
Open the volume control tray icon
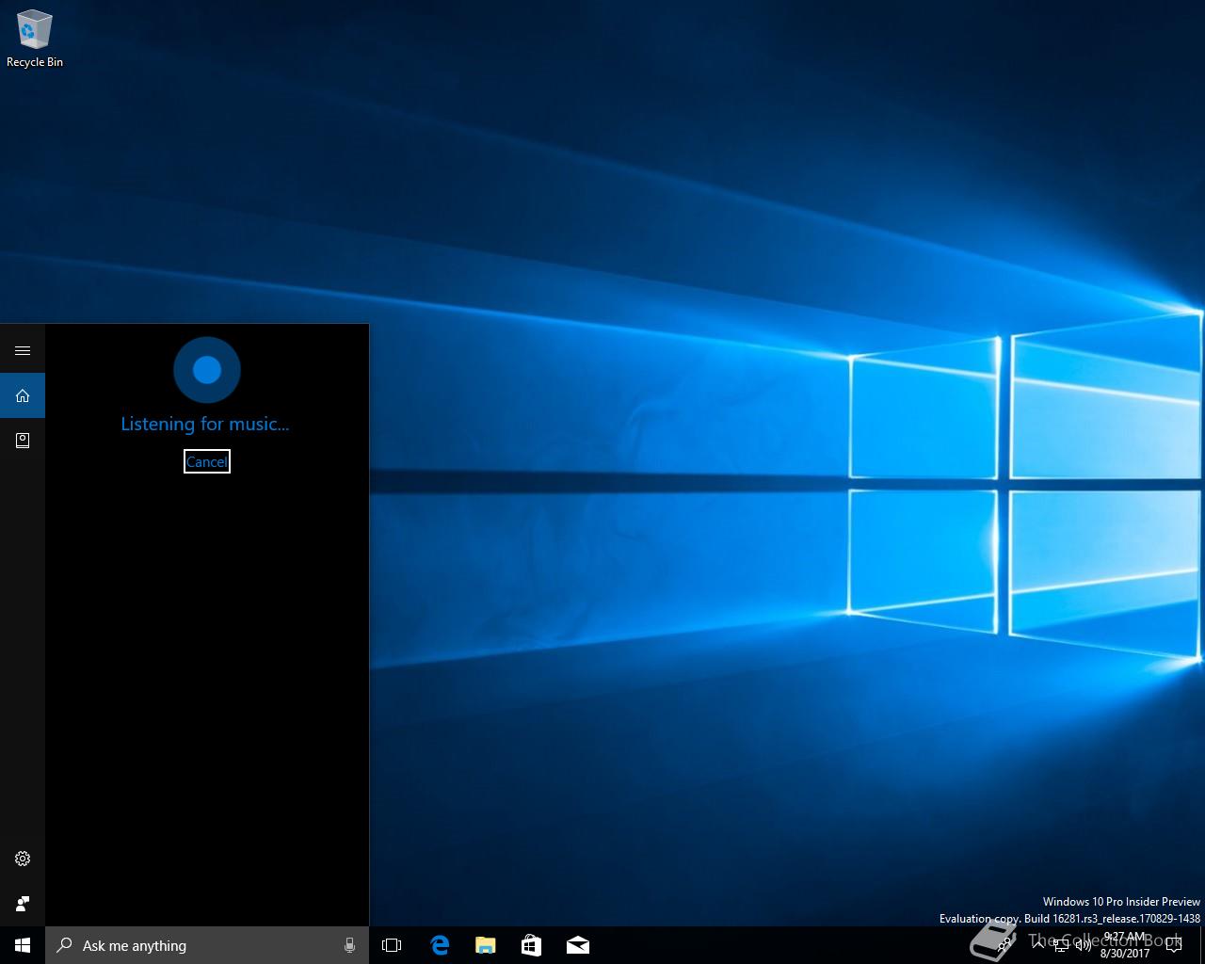click(1084, 945)
